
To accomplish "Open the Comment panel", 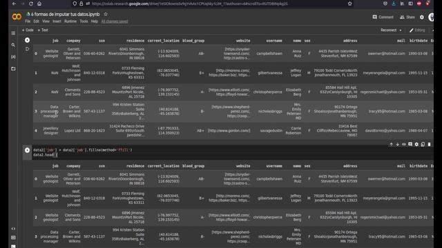I will [383, 17].
